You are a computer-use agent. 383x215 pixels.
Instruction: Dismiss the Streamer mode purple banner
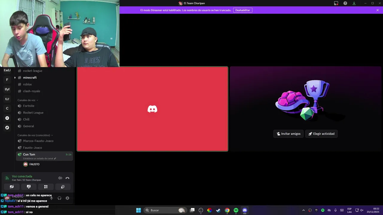click(378, 10)
